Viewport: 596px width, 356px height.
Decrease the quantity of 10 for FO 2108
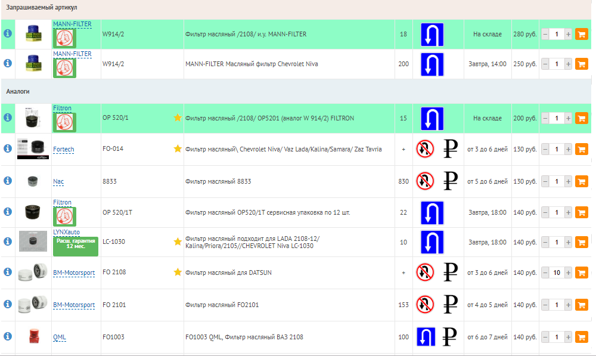coord(545,273)
